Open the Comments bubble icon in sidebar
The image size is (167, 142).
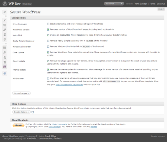tap(5, 39)
